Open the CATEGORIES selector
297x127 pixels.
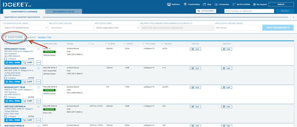(x=206, y=11)
